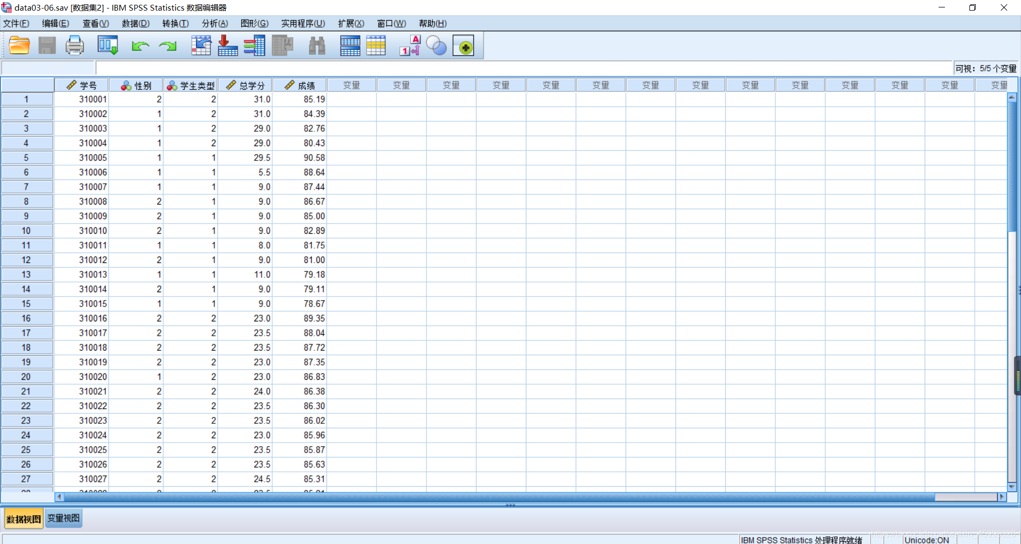The height and width of the screenshot is (544, 1021).
Task: Click 成绩 value 90.58
Action: [299, 158]
